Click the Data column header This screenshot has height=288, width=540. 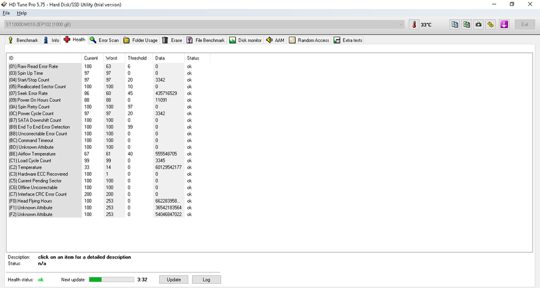[x=169, y=58]
